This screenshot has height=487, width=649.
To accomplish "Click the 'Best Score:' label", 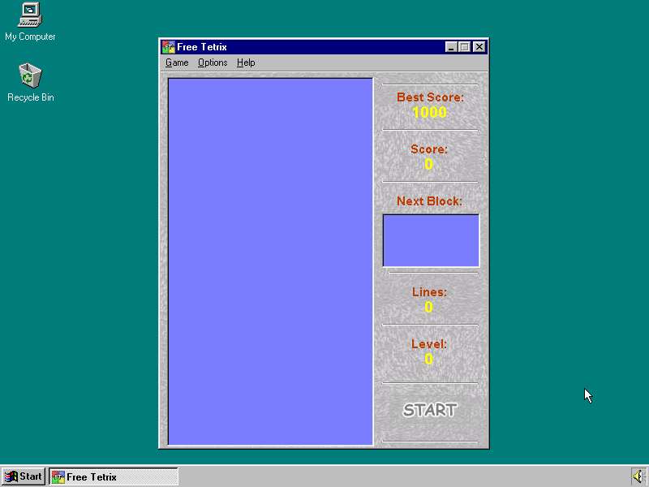I will 431,97.
